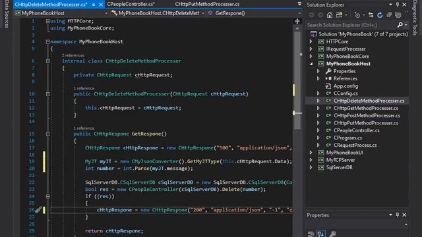Select the Properties node under MyPhoneBookHost
422x237 pixels.
coord(344,71)
